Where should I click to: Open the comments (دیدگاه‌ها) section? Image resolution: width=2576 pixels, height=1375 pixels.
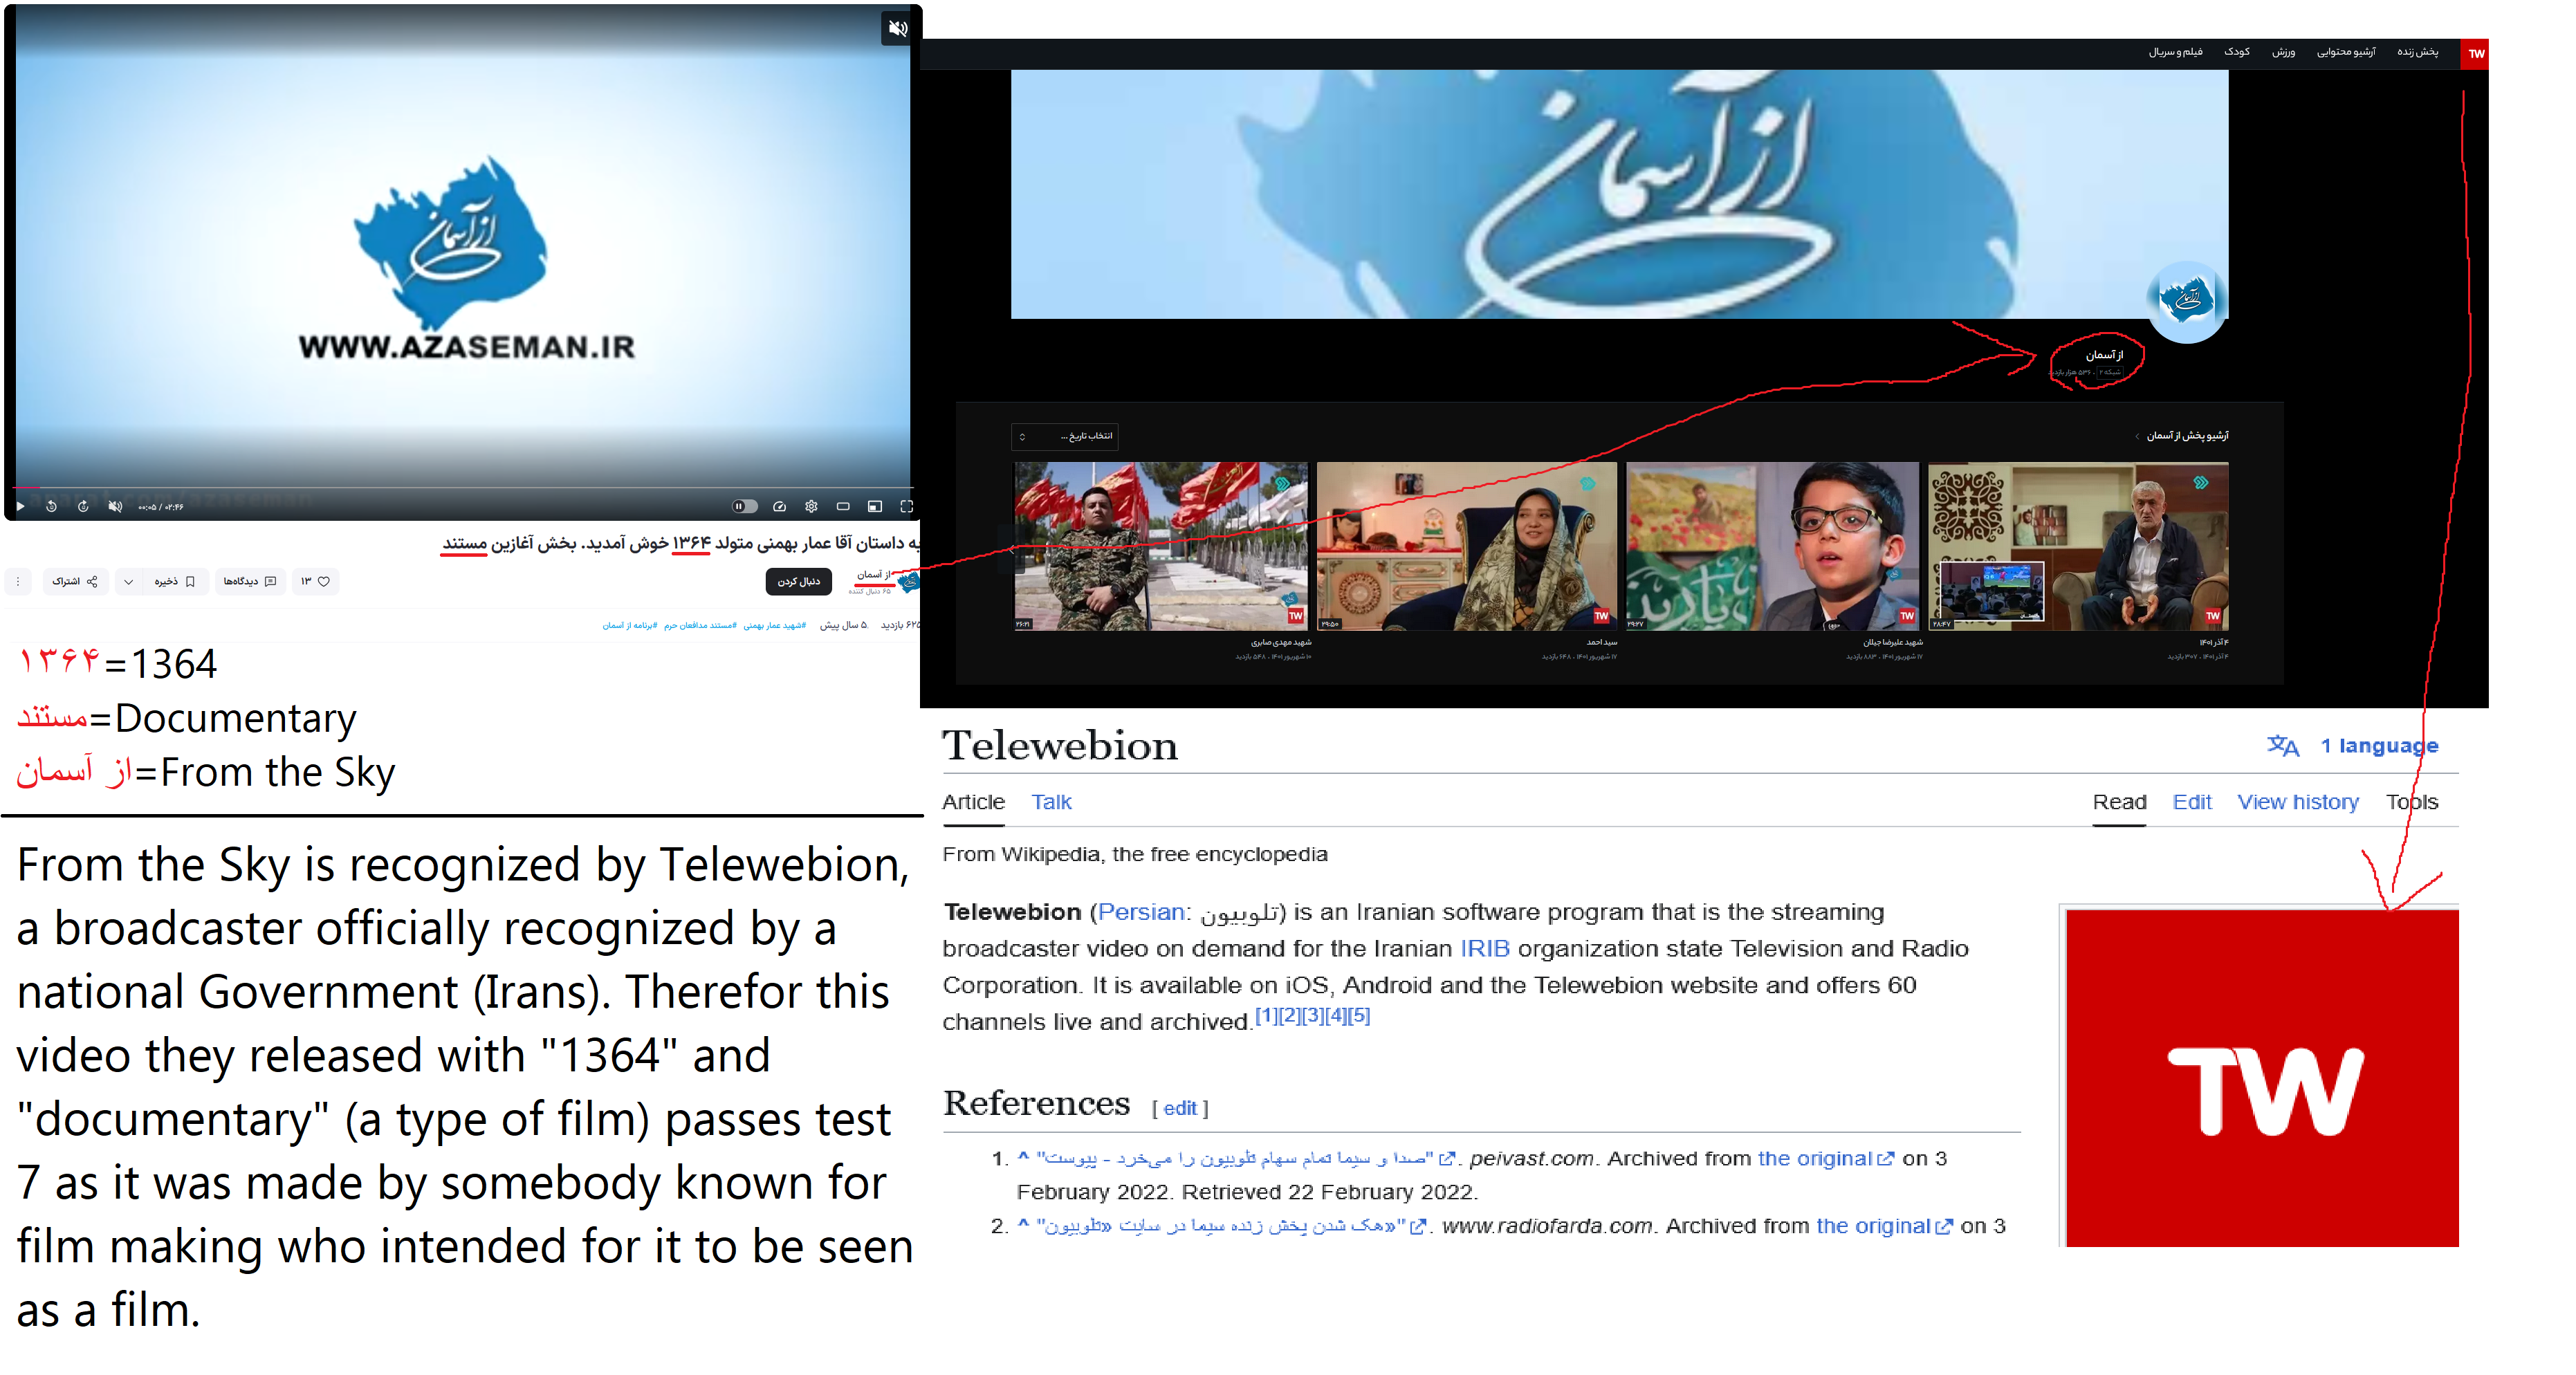250,581
